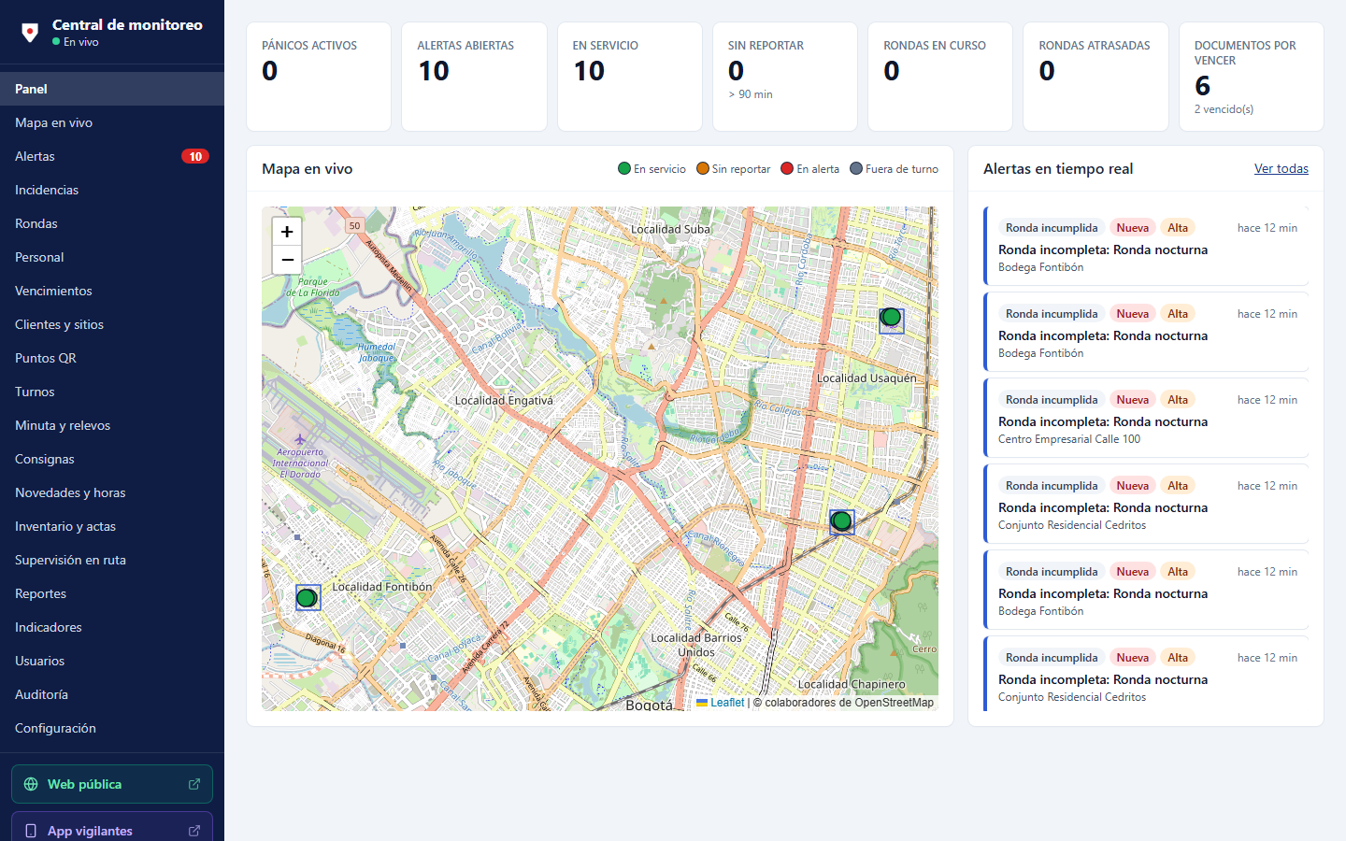This screenshot has height=841, width=1346.
Task: Go to Usuarios
Action: point(112,661)
